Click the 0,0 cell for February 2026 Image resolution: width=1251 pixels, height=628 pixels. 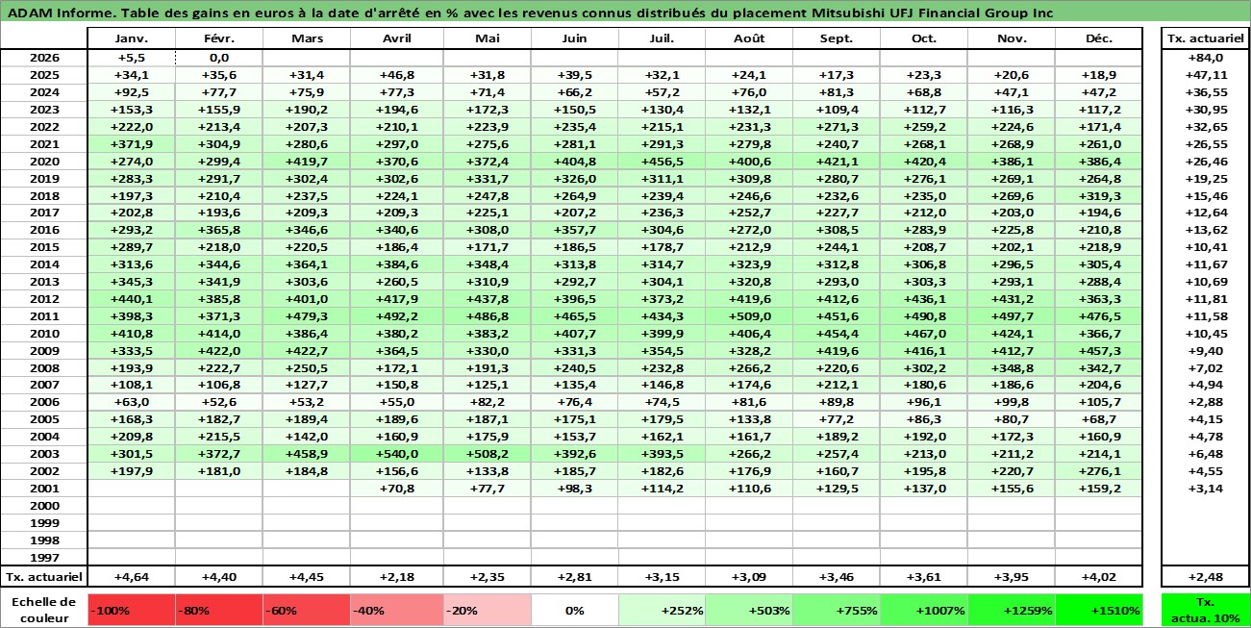click(x=218, y=57)
